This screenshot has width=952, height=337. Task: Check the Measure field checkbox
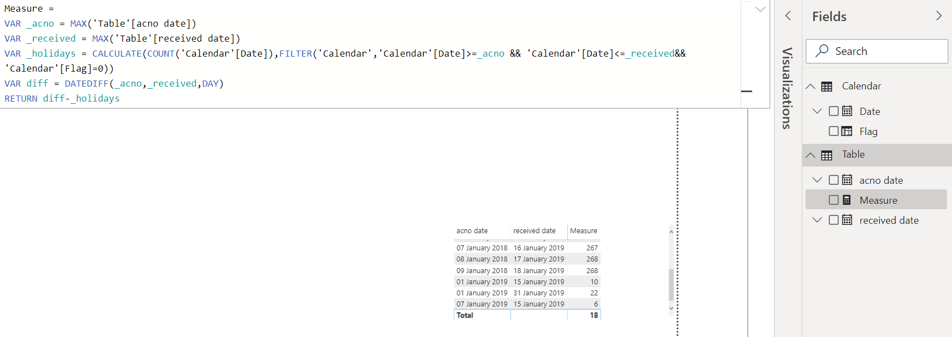pos(834,200)
